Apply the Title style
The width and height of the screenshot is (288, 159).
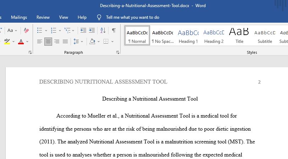pos(239,35)
